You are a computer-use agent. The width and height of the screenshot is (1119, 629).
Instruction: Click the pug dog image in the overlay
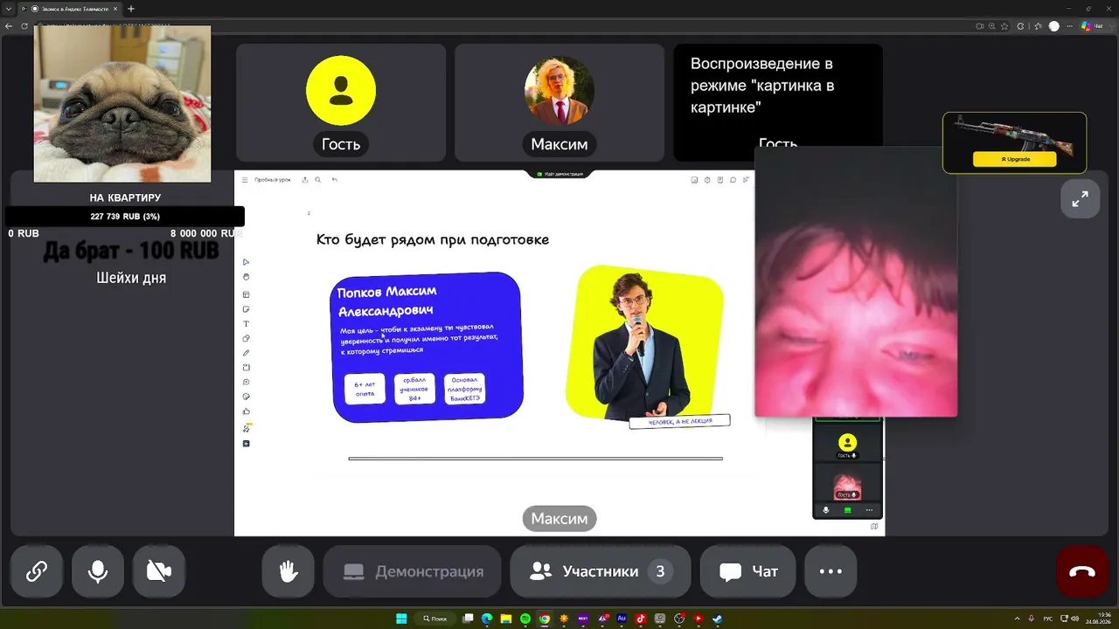tap(122, 103)
